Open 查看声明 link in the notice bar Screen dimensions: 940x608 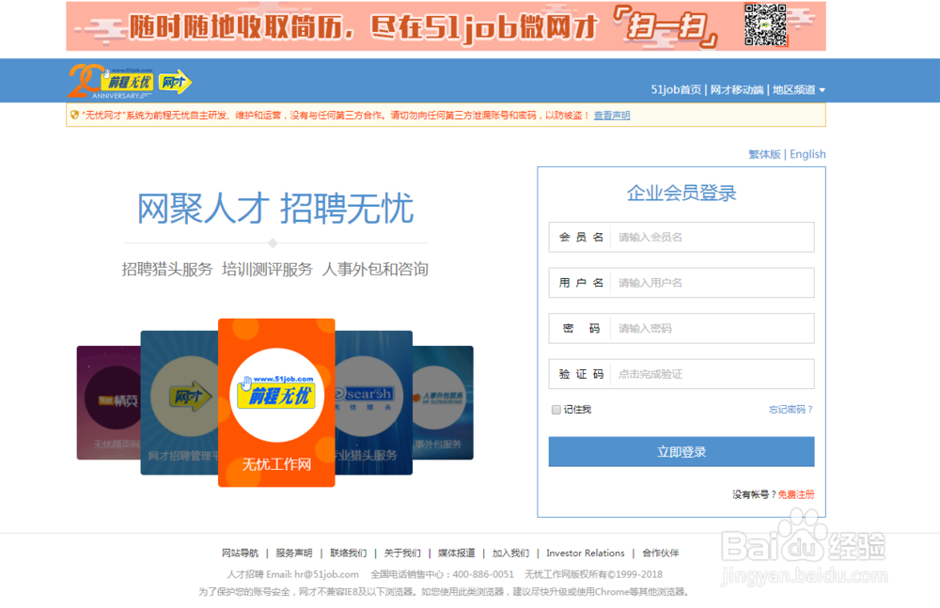612,116
